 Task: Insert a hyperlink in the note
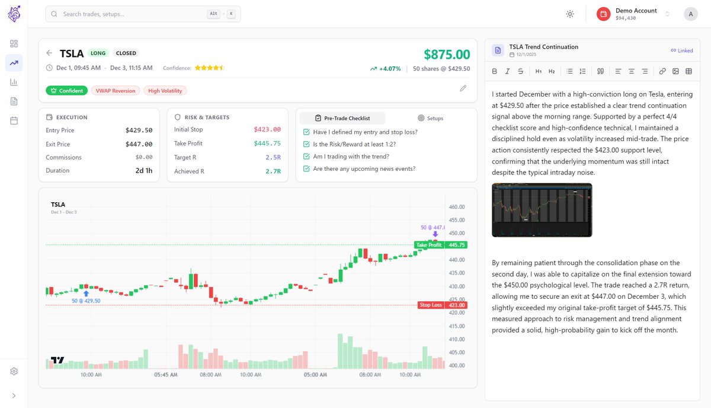click(x=662, y=71)
